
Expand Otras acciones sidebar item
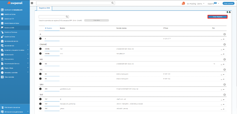click(x=28, y=59)
